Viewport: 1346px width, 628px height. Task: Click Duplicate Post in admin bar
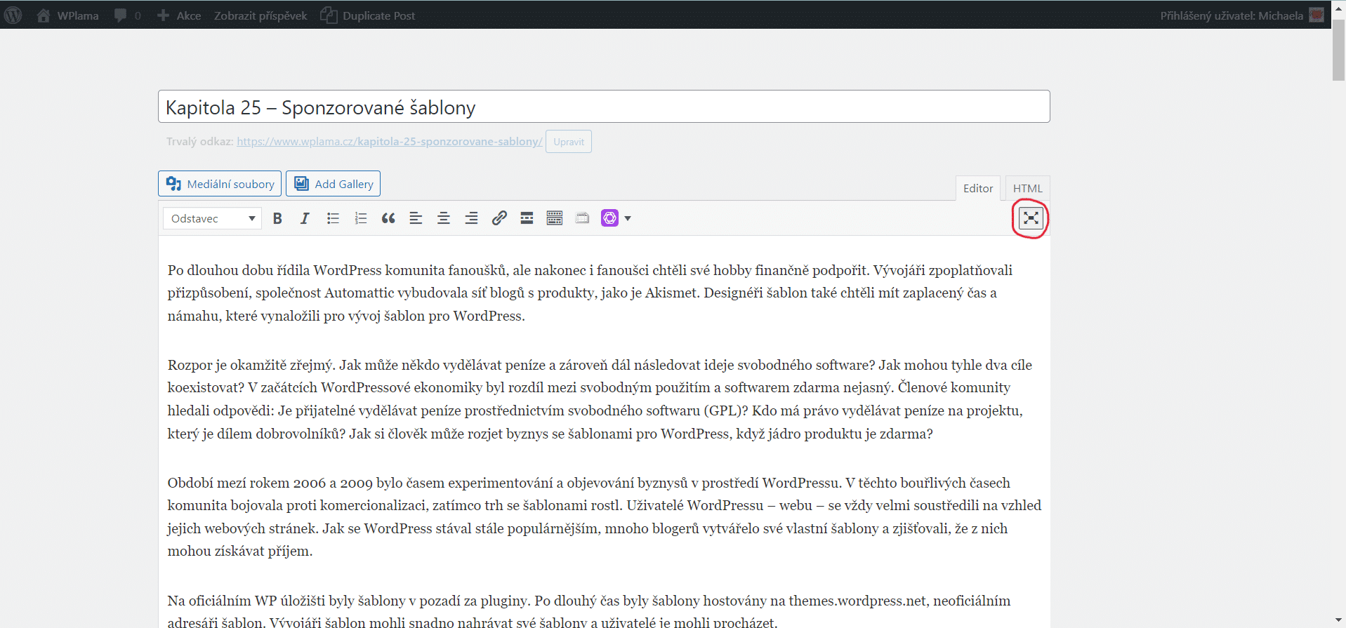coord(368,15)
